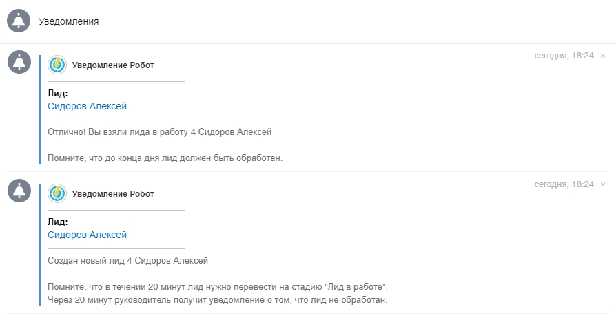Image resolution: width=616 pixels, height=320 pixels.
Task: Open sender Уведомление Робот in 'Создан новый лид' notification
Action: coord(113,194)
